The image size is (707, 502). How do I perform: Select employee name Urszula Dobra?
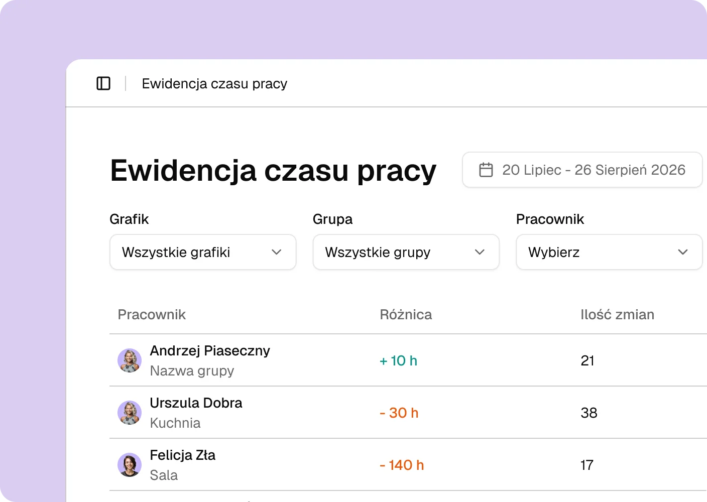click(x=196, y=403)
